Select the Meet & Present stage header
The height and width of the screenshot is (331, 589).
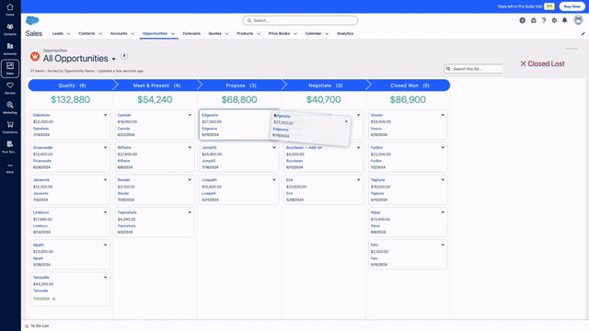tap(156, 86)
